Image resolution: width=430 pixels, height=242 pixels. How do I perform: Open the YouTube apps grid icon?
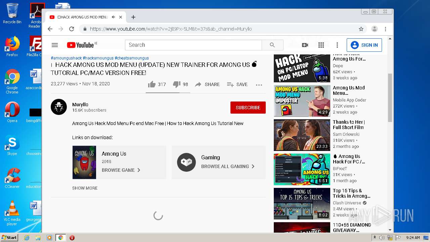click(x=321, y=45)
